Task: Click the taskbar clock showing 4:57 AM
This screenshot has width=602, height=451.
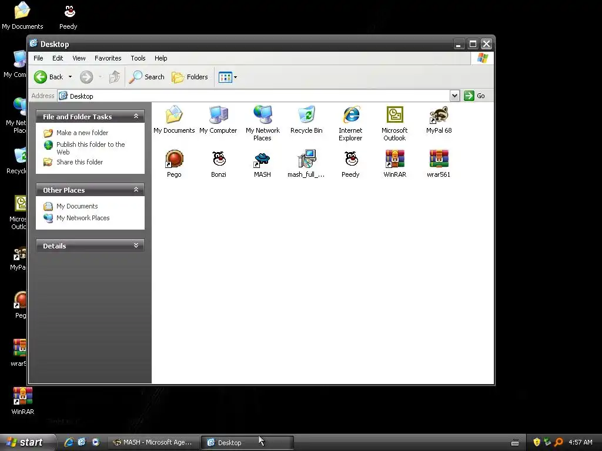Action: click(x=580, y=442)
